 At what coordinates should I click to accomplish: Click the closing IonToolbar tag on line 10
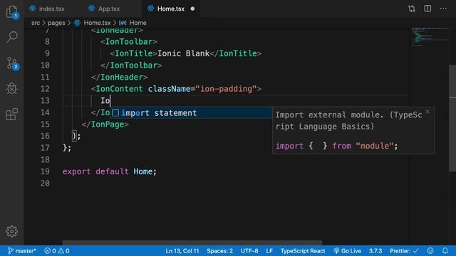click(x=131, y=65)
